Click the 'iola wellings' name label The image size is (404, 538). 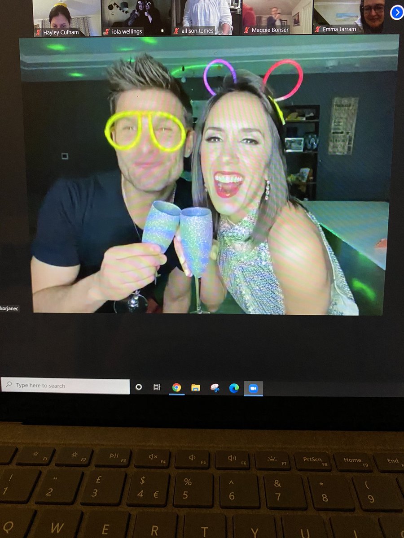pyautogui.click(x=127, y=31)
